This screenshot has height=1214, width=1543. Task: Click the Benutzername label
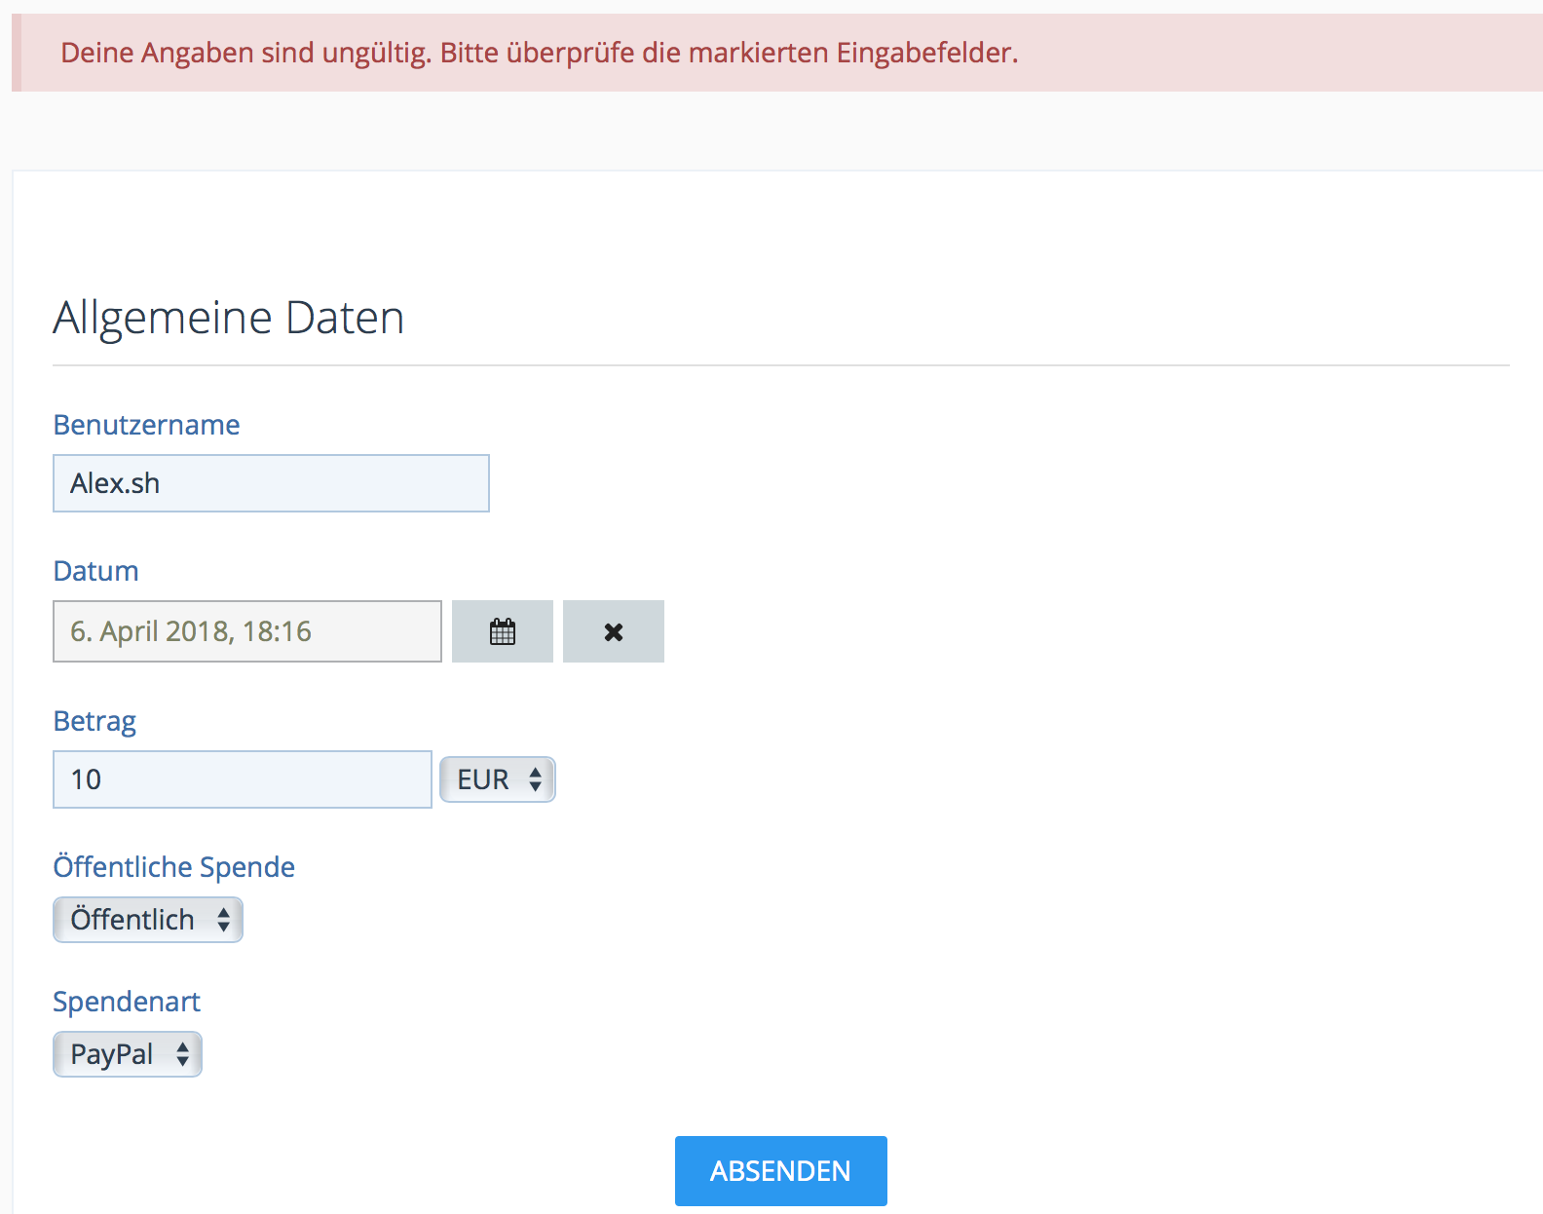[146, 425]
